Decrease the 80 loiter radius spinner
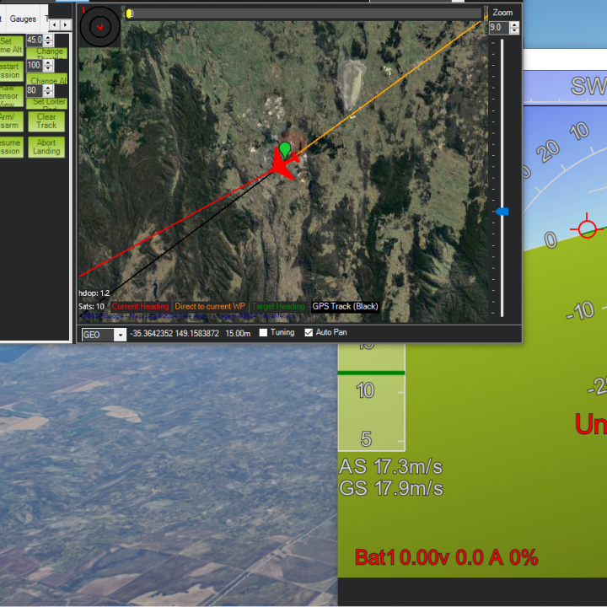This screenshot has height=607, width=607. click(x=50, y=94)
